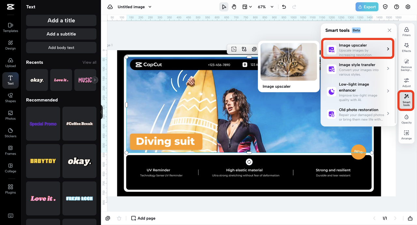Choose Special Promo text preset
Viewport: 417px width, 225px height.
point(43,124)
